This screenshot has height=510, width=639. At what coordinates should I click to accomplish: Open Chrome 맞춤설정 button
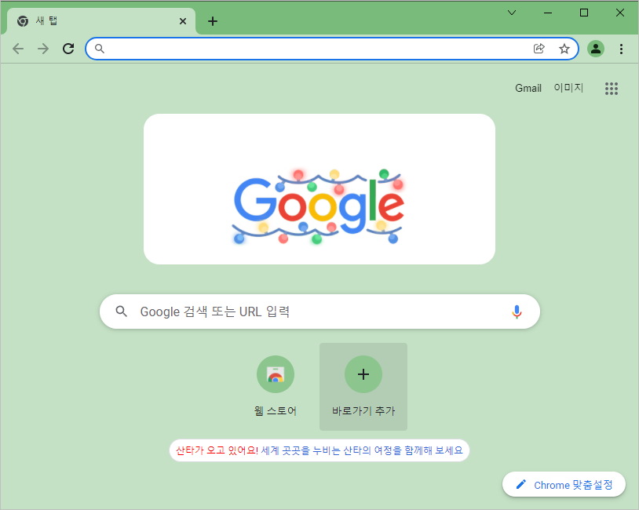[564, 485]
